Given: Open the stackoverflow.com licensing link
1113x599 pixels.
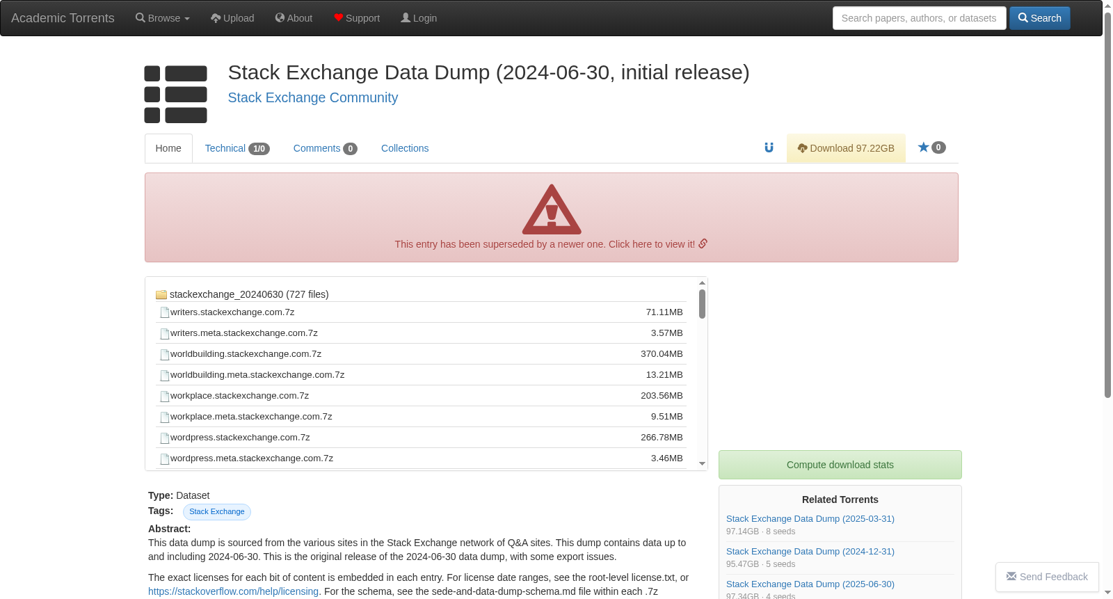Looking at the screenshot, I should pyautogui.click(x=233, y=591).
